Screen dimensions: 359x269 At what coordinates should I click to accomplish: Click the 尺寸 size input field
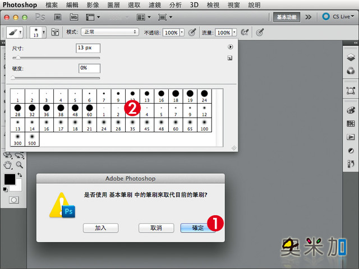pyautogui.click(x=88, y=48)
